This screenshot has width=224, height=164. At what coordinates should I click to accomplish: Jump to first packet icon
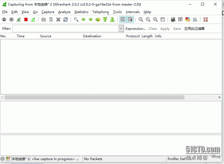pos(105,19)
